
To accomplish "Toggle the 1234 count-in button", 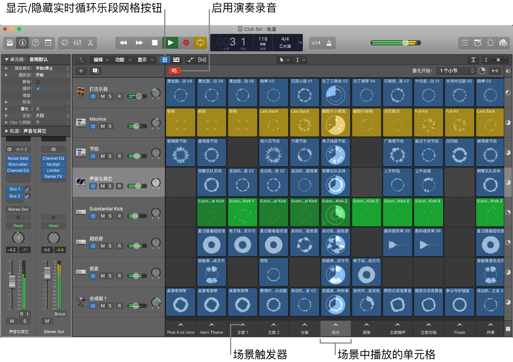I will click(x=316, y=43).
